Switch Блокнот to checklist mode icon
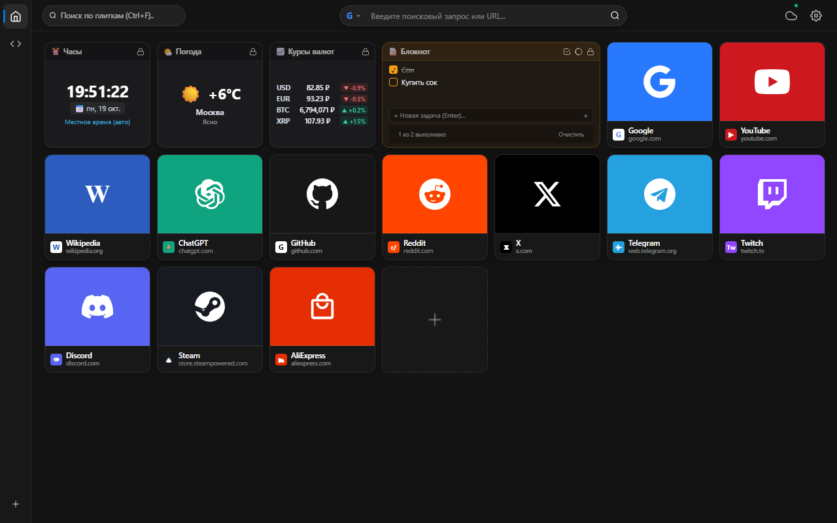 coord(567,52)
